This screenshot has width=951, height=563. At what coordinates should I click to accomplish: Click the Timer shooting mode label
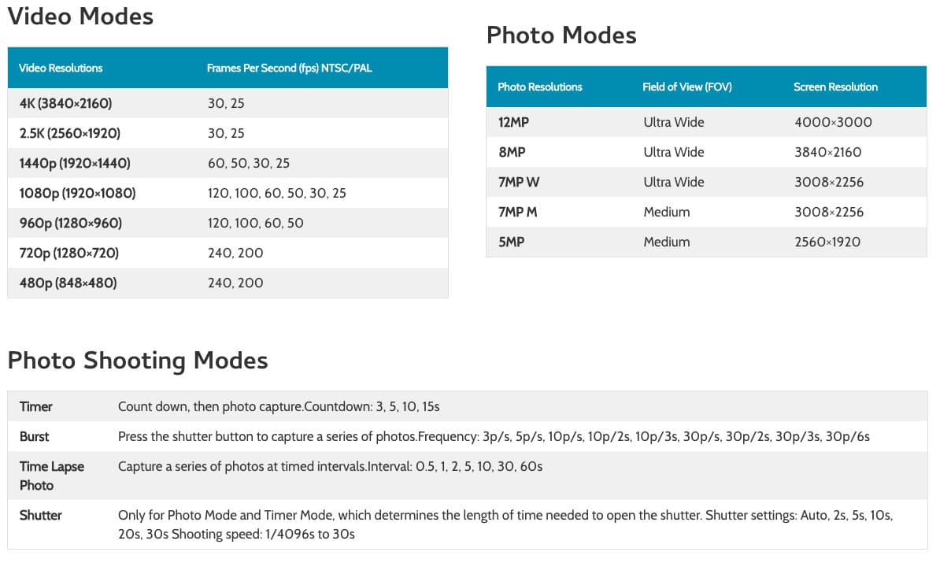36,406
